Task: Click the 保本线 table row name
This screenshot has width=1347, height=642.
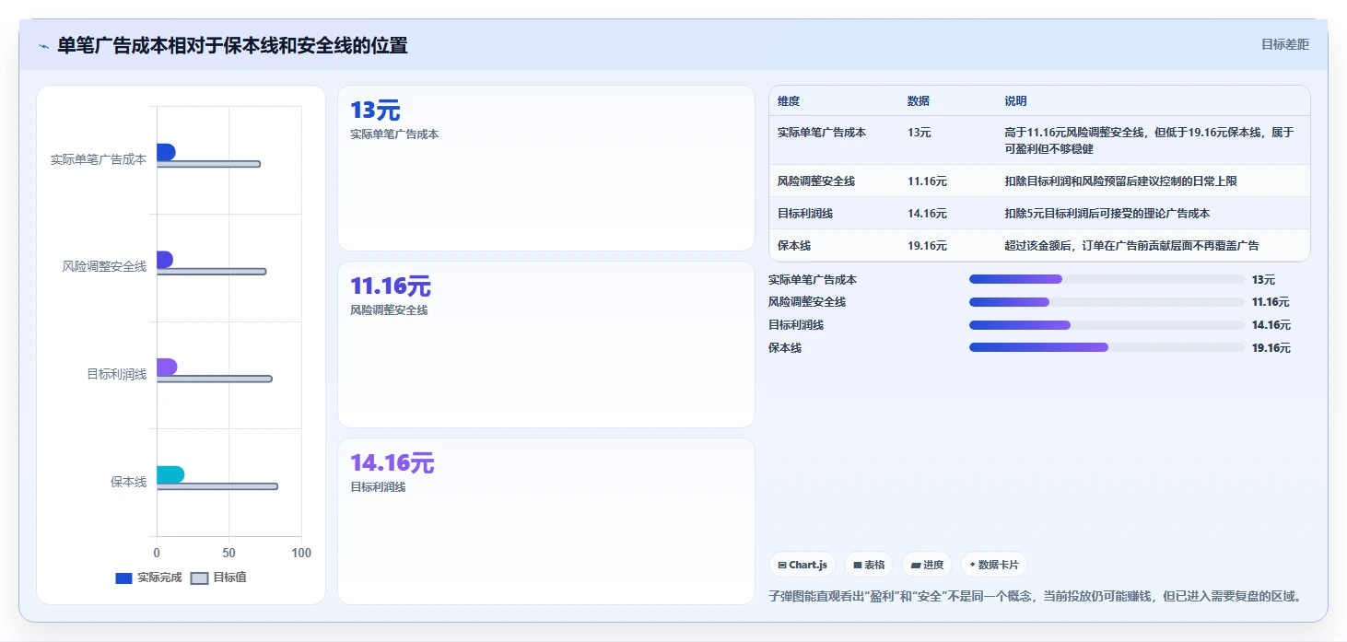Action: [794, 246]
